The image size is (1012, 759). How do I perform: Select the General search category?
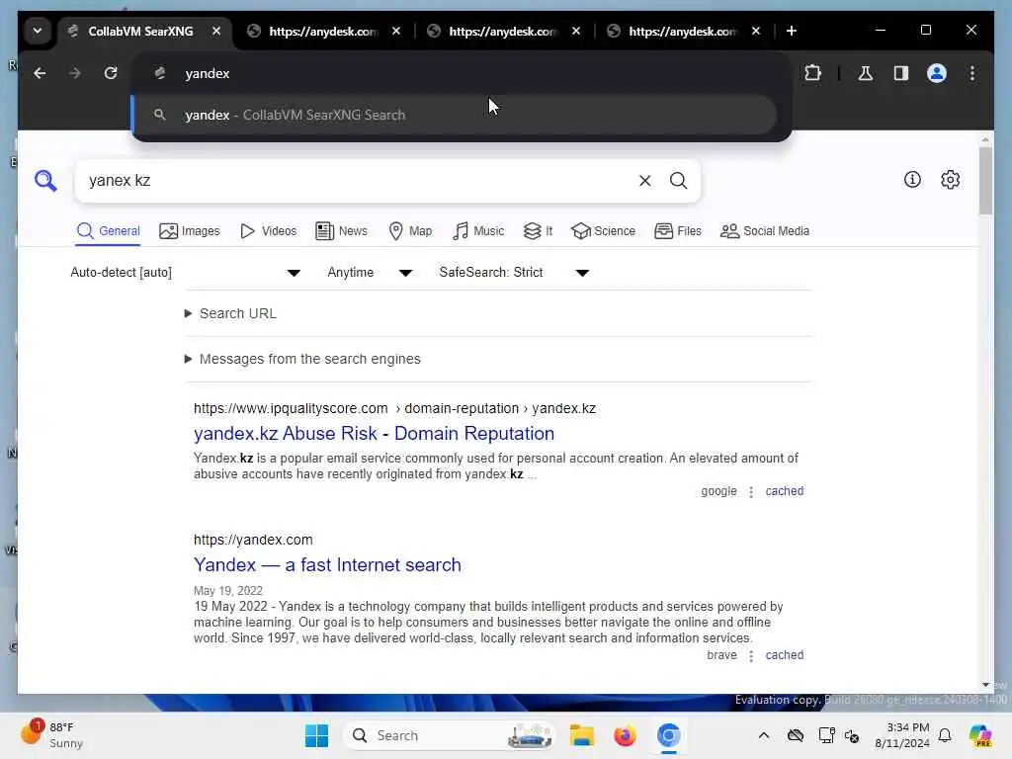point(109,231)
